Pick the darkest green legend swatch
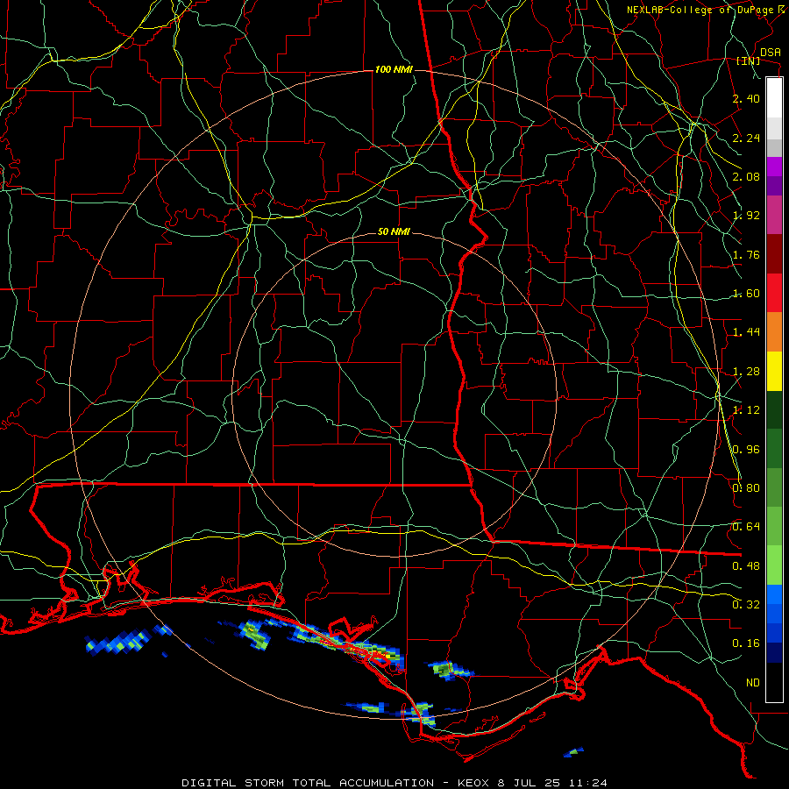Image resolution: width=789 pixels, height=789 pixels. tap(774, 409)
